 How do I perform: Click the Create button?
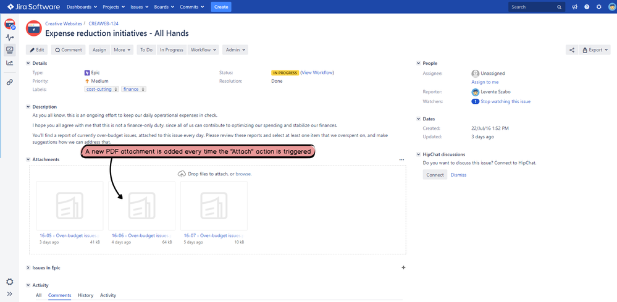click(221, 7)
